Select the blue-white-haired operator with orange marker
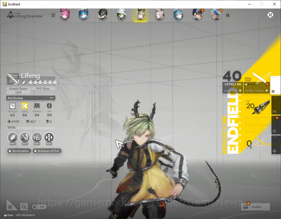Viewport: 281px width, 219px height. (216, 14)
